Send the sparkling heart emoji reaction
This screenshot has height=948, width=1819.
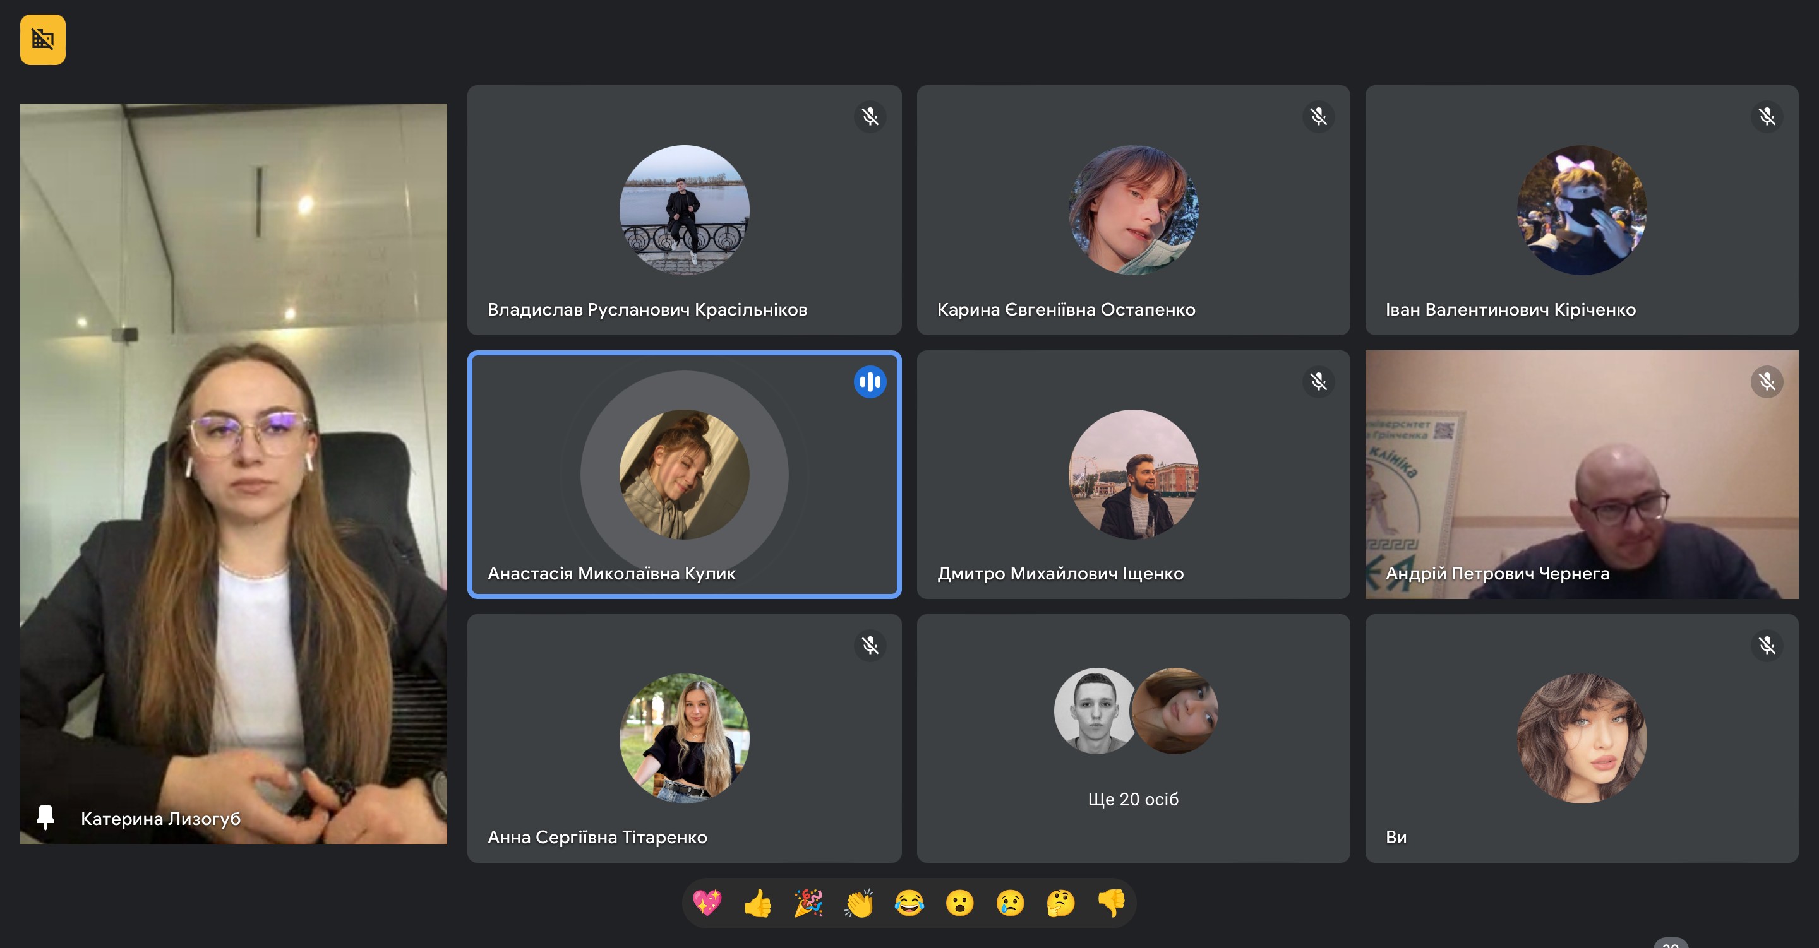pyautogui.click(x=707, y=903)
